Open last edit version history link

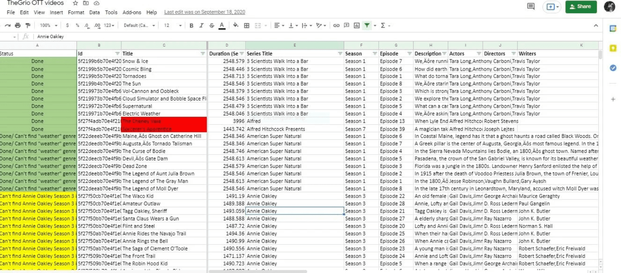point(205,12)
